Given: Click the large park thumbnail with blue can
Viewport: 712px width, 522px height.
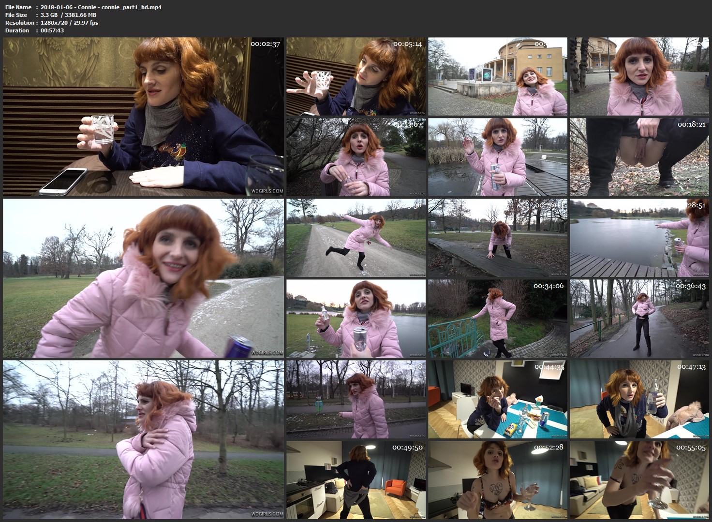Looking at the screenshot, I should click(x=143, y=278).
